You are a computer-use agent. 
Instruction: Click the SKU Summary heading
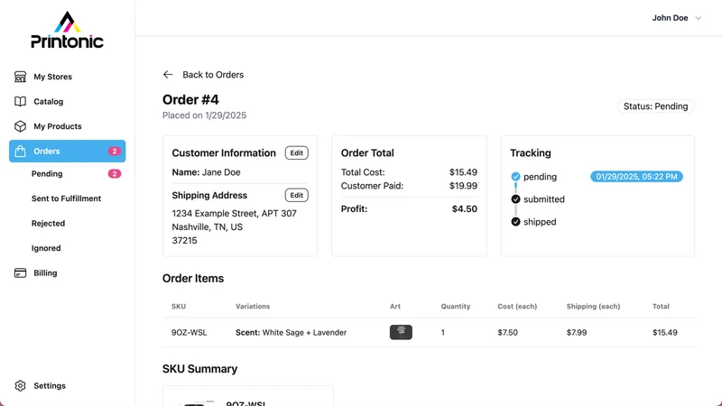[x=199, y=369]
